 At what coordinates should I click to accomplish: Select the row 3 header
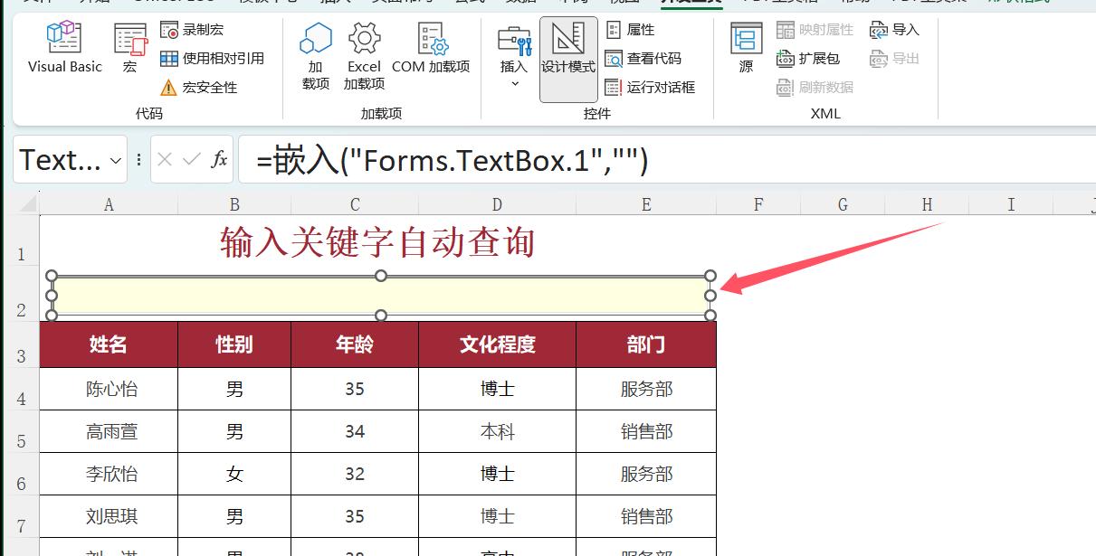pos(20,344)
